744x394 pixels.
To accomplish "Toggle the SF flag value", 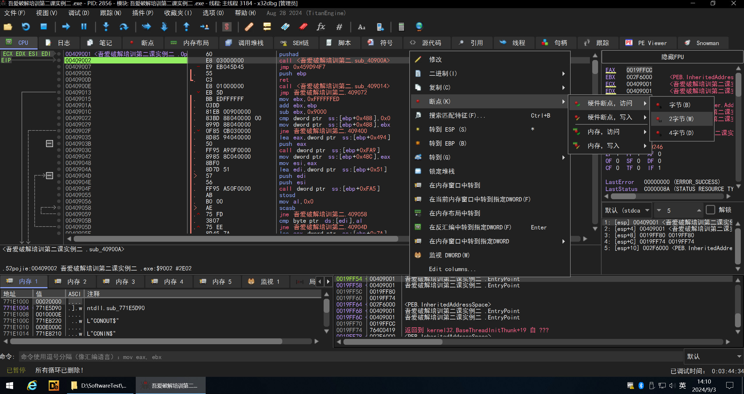I will (639, 161).
